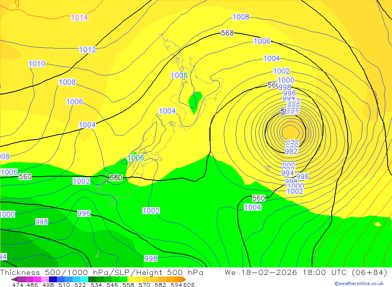Click the 570 legend value

click(144, 285)
